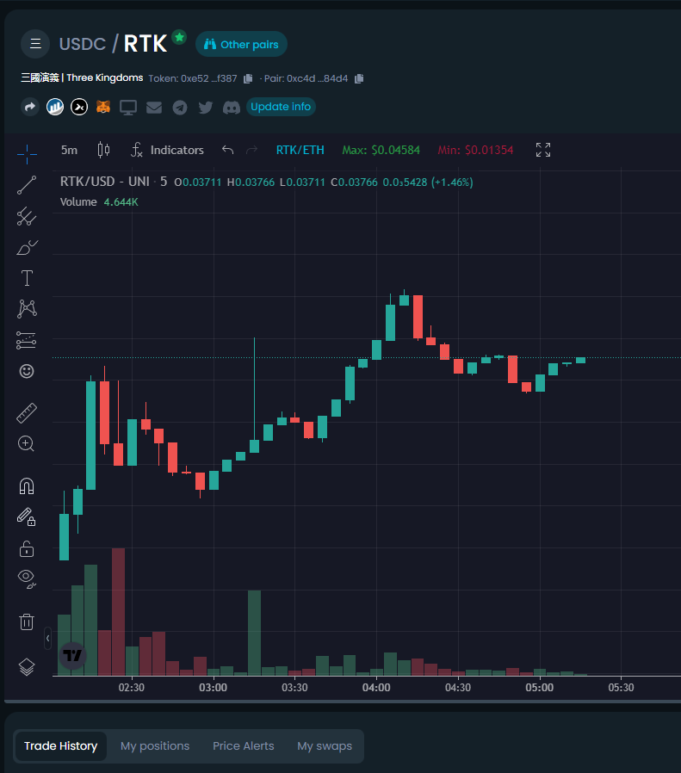Open the 5m time interval selector
This screenshot has height=773, width=681.
point(69,150)
